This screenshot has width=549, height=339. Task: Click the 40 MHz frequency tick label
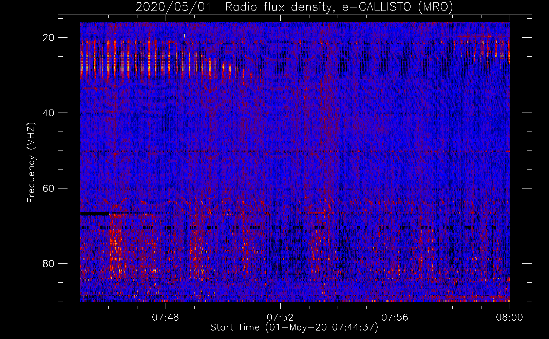coord(49,113)
